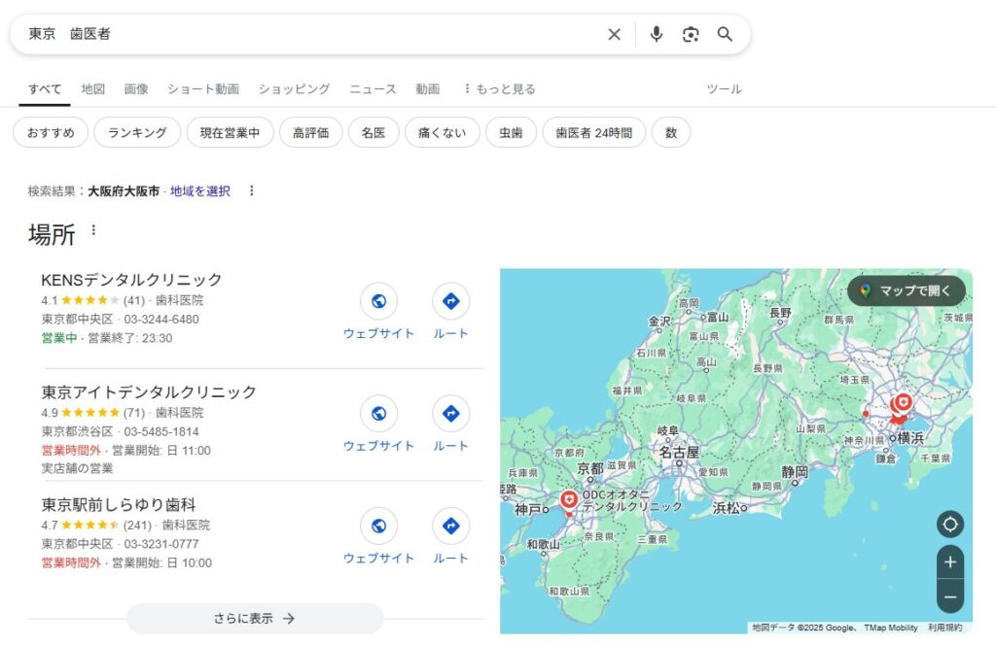Open website icon for 東京アイトデンタルクリニック
996x646 pixels.
point(378,413)
